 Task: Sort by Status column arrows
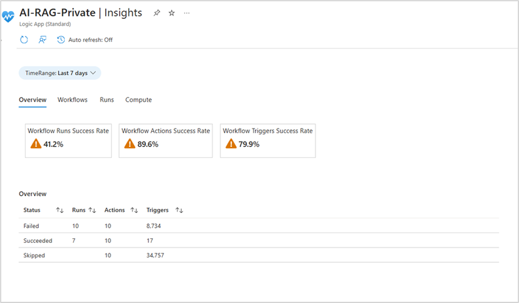pos(59,210)
